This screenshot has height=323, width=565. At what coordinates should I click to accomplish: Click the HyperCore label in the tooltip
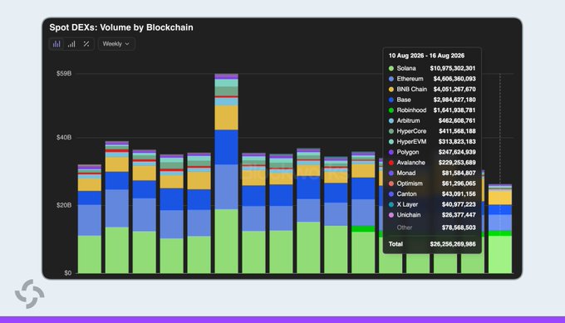411,131
